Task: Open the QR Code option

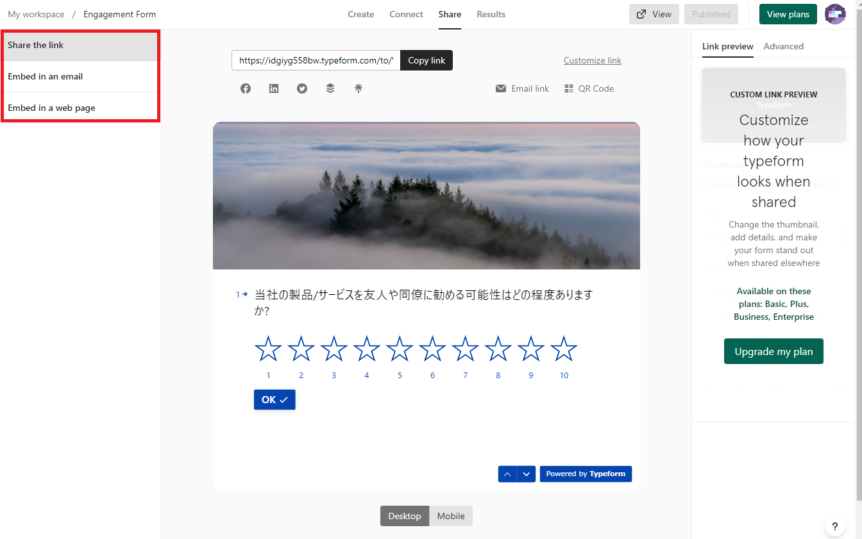Action: 589,89
